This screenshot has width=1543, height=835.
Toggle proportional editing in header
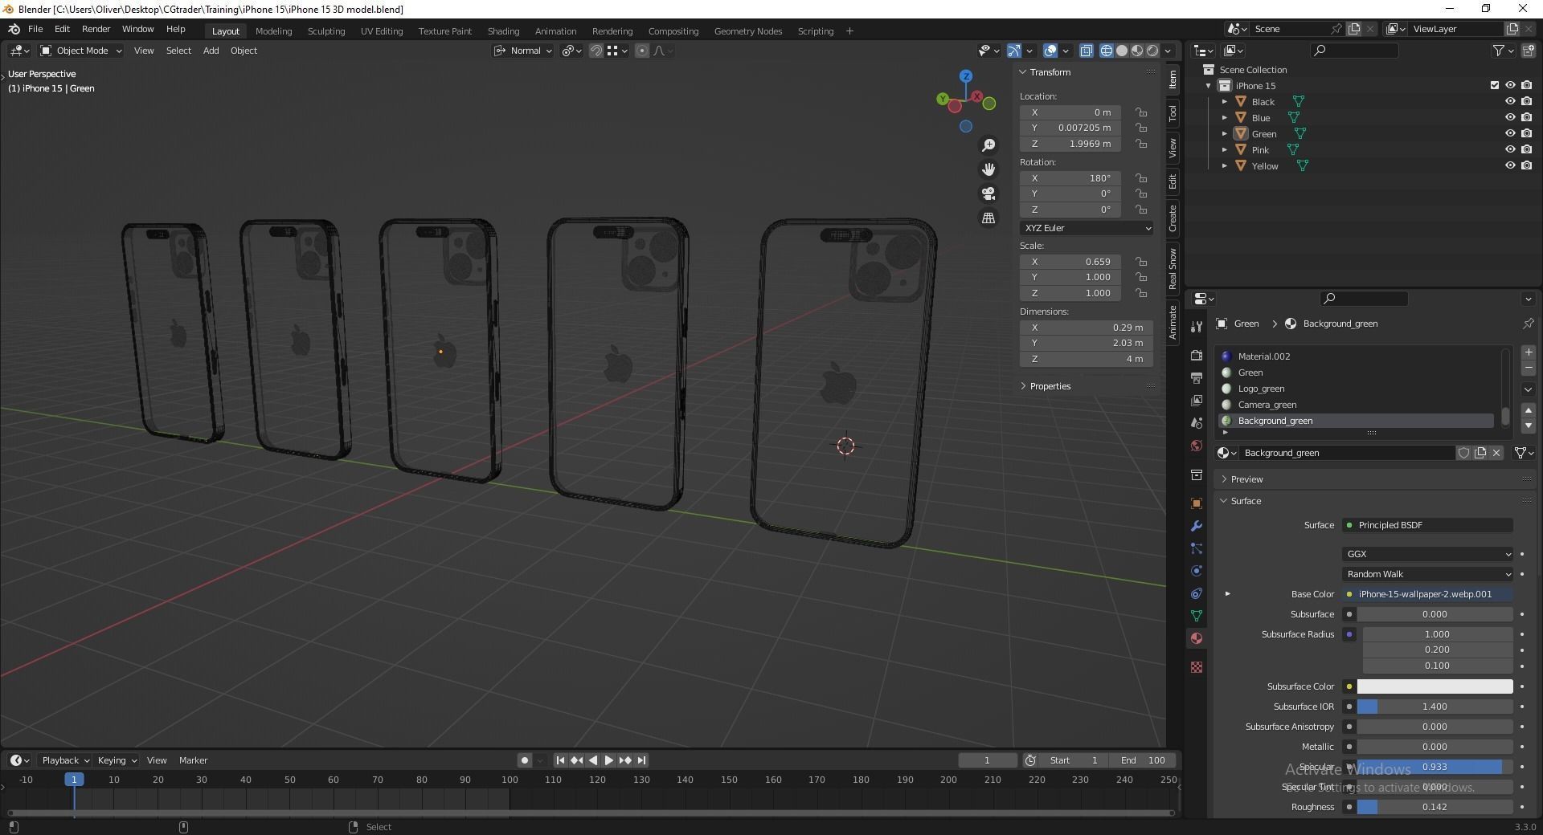[x=641, y=51]
